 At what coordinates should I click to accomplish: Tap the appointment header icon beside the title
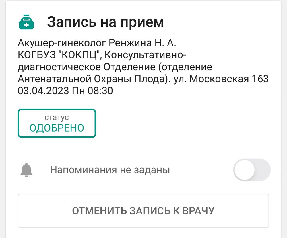[x=26, y=22]
